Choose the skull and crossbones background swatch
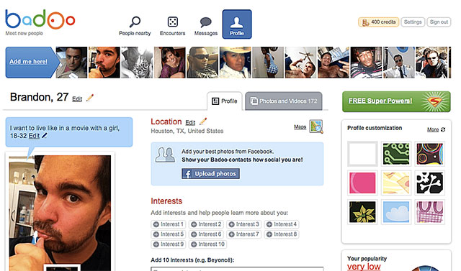This screenshot has height=271, width=461. click(x=430, y=183)
